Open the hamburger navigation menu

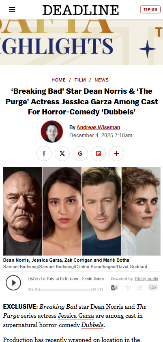(x=12, y=9)
